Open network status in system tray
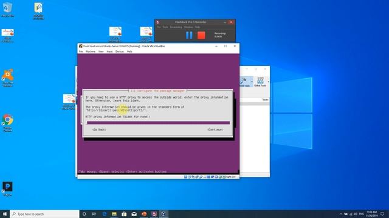The width and height of the screenshot is (389, 218). click(x=351, y=214)
